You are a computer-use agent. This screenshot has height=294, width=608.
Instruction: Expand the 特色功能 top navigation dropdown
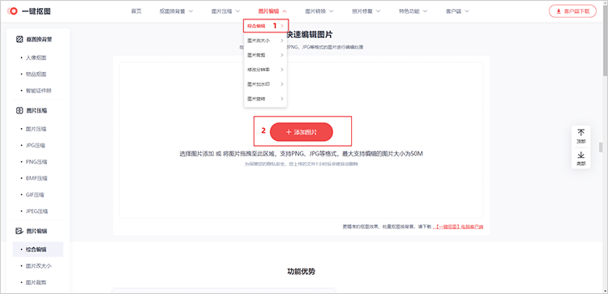(x=413, y=11)
